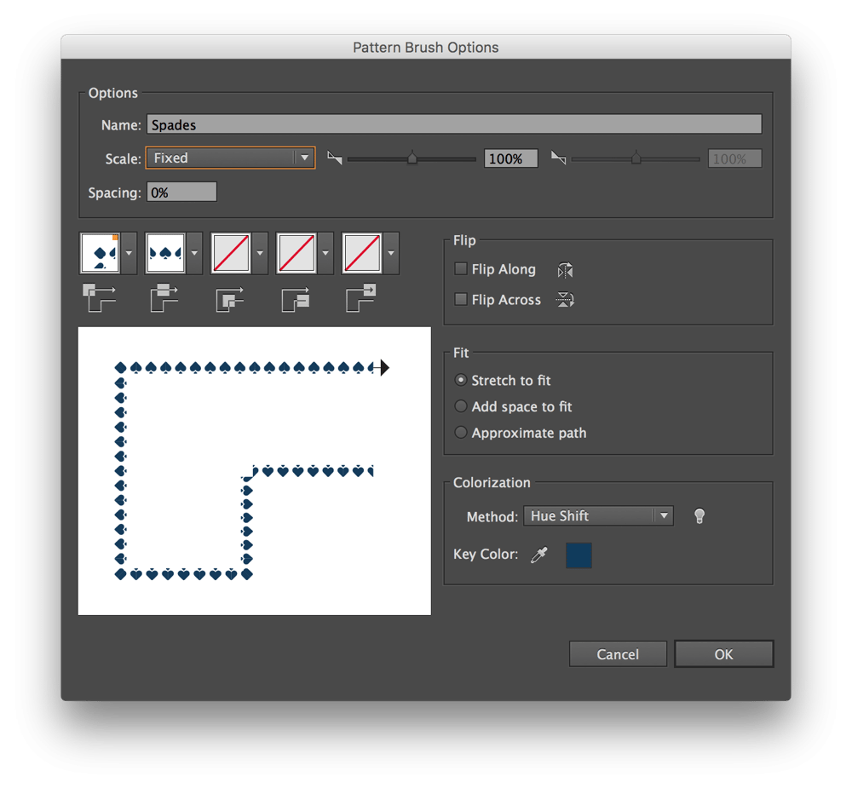Open the Scale dropdown set to Fixed
Viewport: 852px width, 788px height.
point(230,158)
